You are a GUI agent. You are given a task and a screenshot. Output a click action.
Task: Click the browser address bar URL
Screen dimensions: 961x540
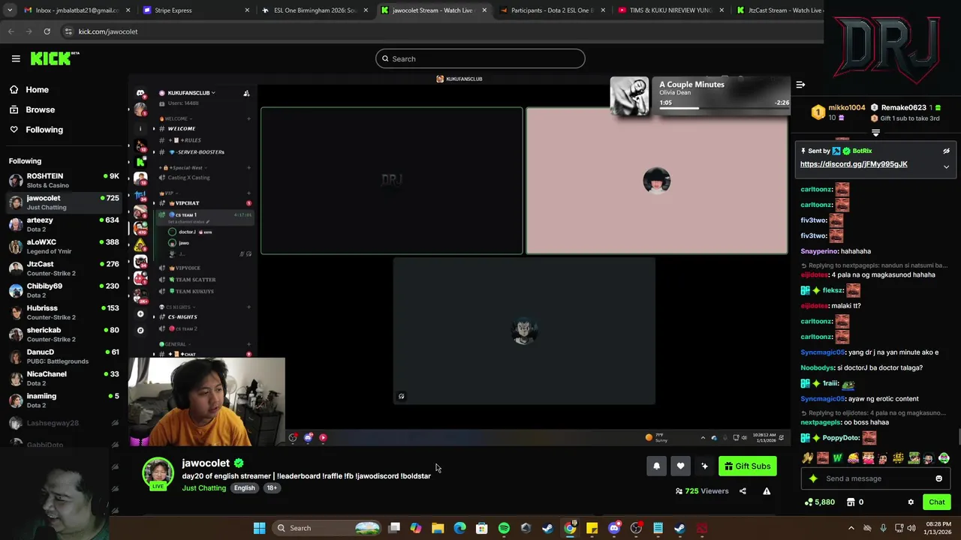108,31
